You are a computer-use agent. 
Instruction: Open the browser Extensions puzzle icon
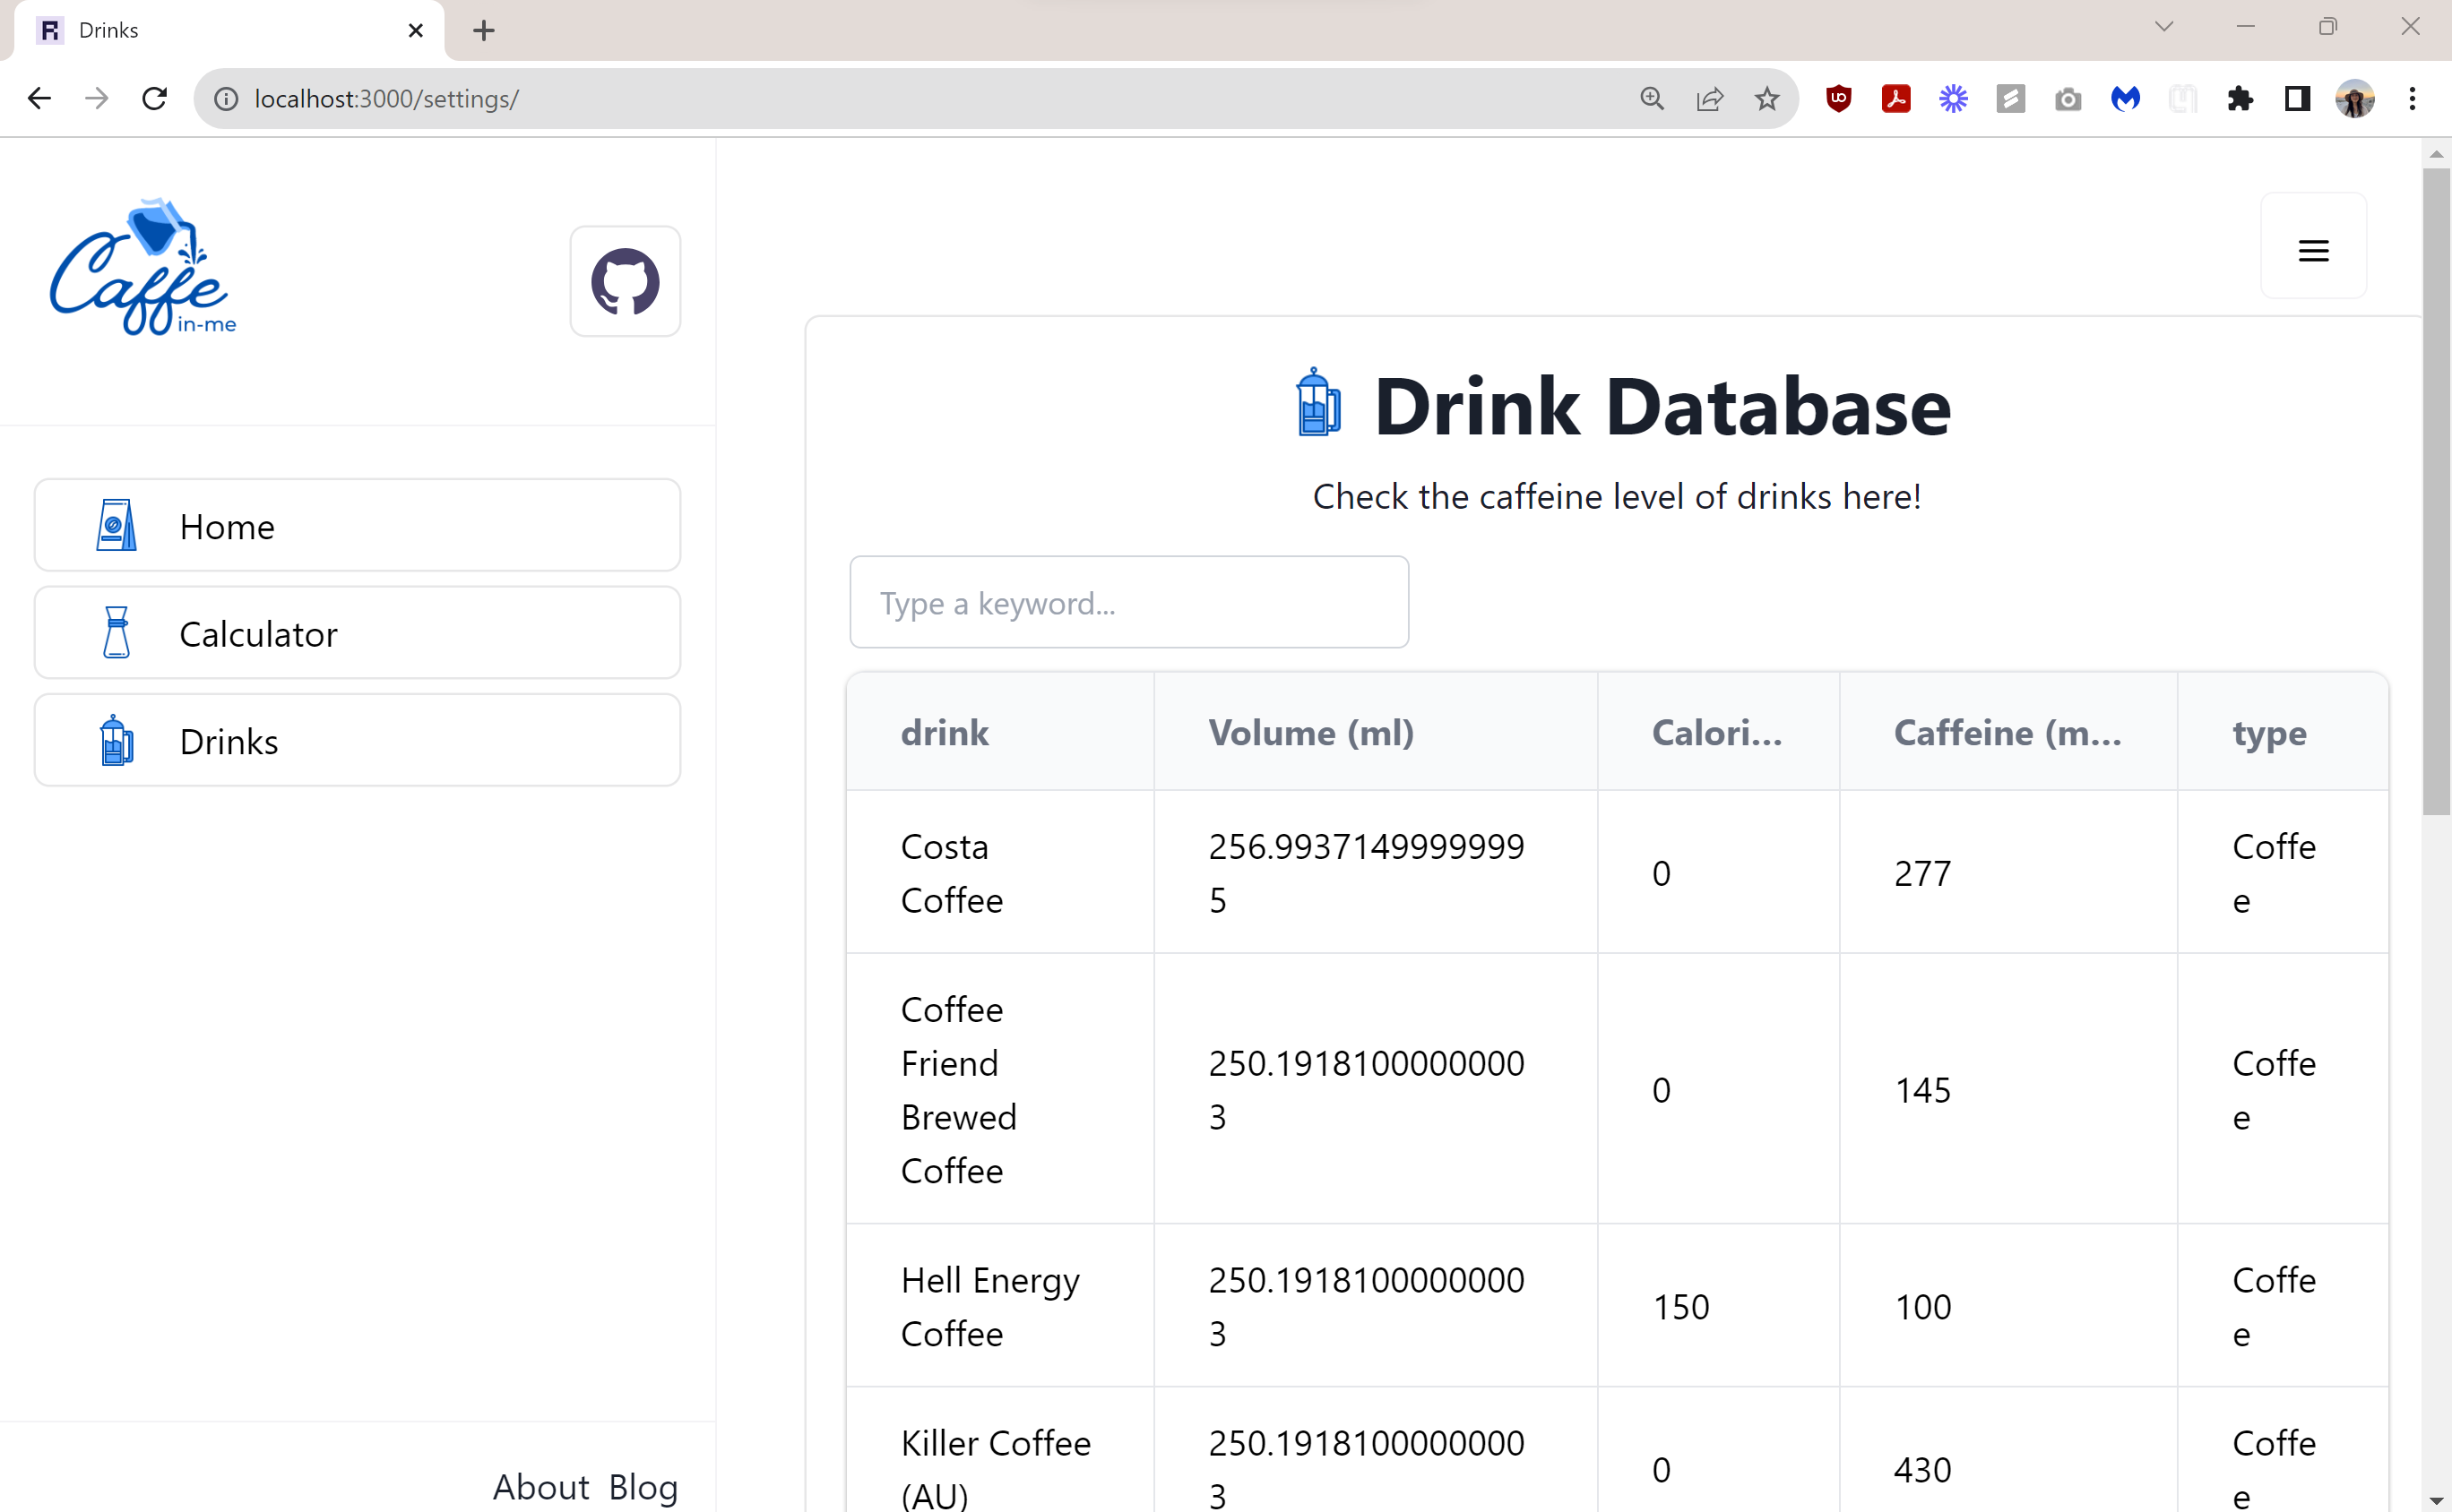2240,99
